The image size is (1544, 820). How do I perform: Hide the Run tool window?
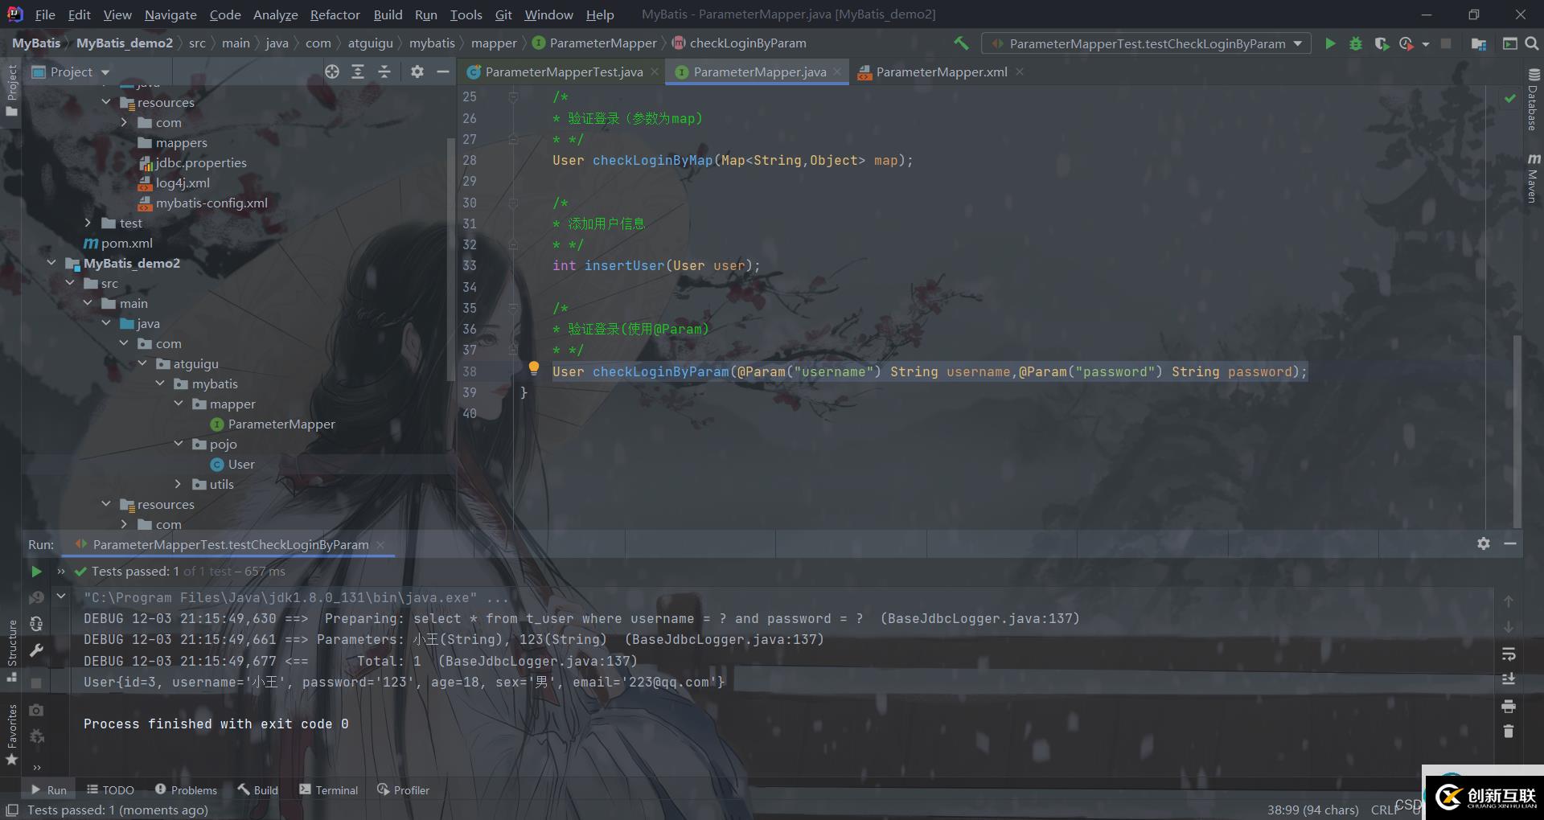coord(1510,543)
